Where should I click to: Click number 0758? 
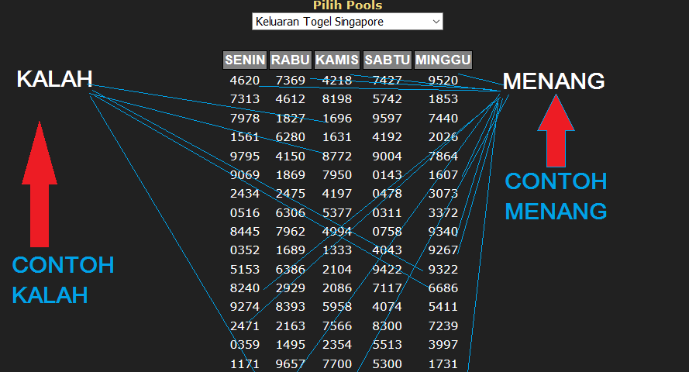(x=387, y=232)
